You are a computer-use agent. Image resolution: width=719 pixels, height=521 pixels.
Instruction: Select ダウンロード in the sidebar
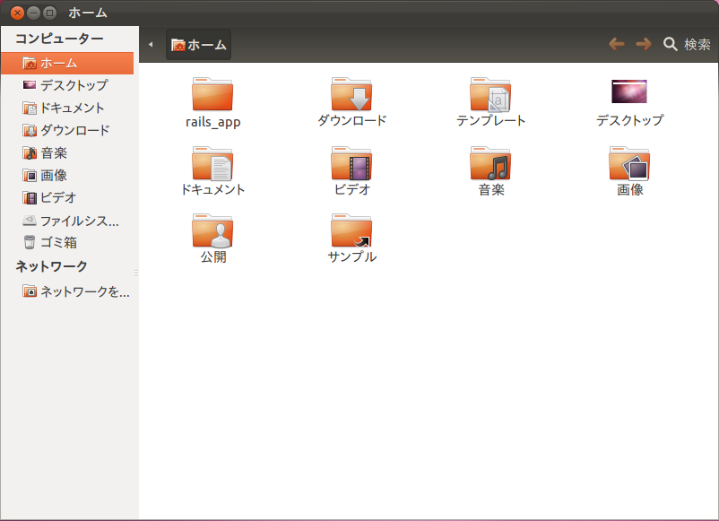click(x=67, y=130)
